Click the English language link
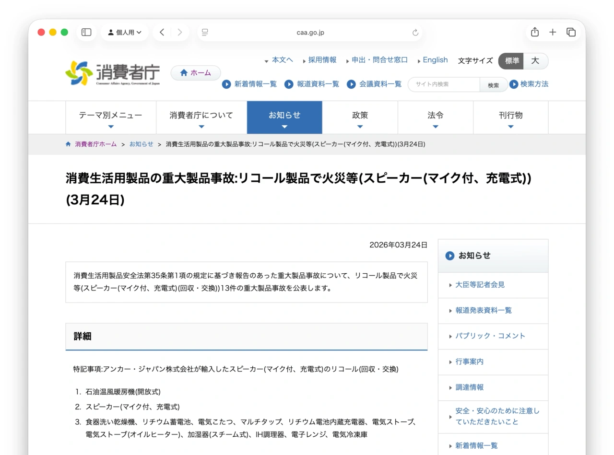 pos(435,60)
